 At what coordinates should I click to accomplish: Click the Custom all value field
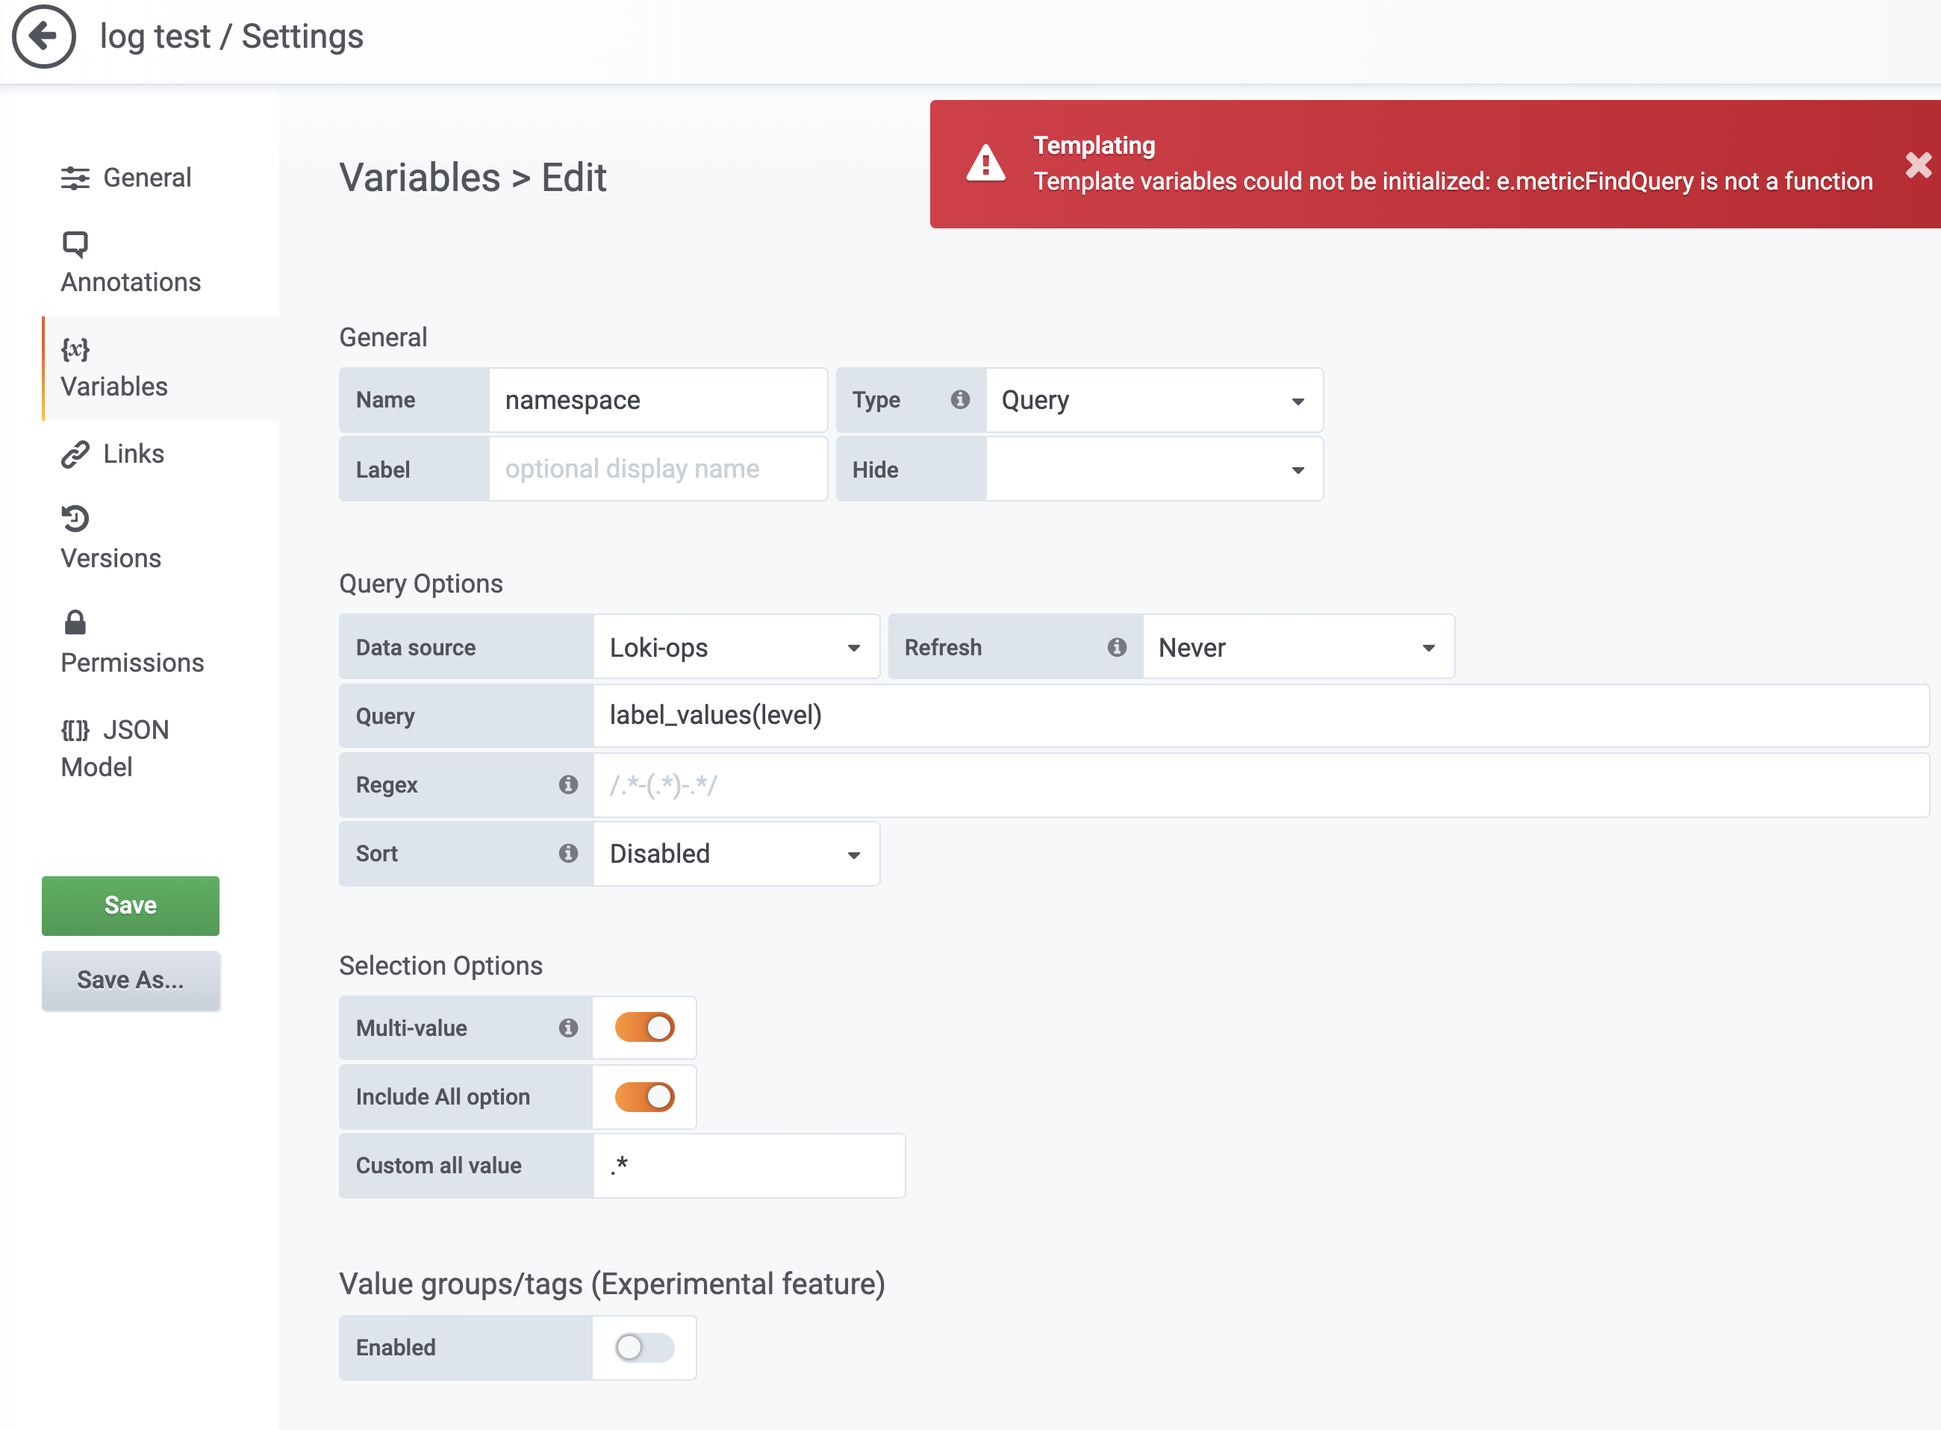point(749,1165)
